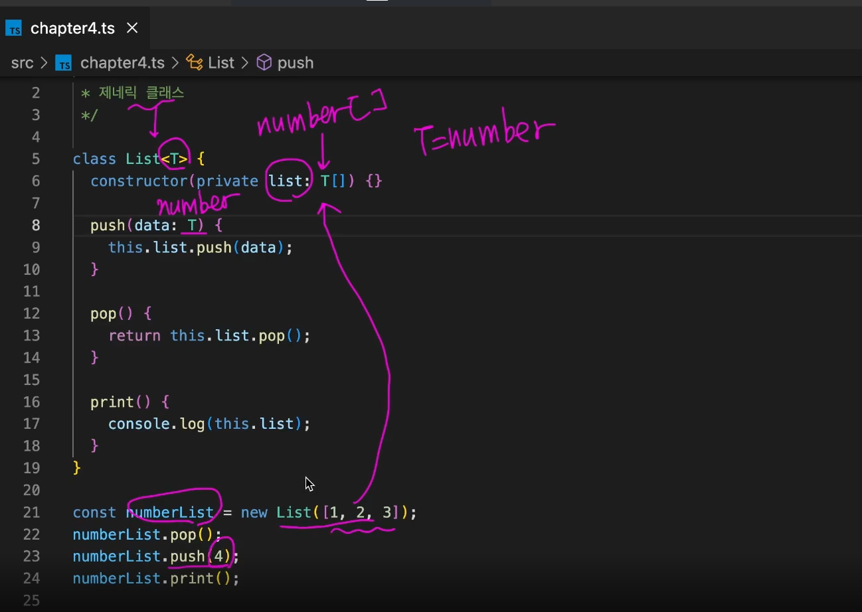
Task: Click the TS file icon in breadcrumbs
Action: coord(64,63)
